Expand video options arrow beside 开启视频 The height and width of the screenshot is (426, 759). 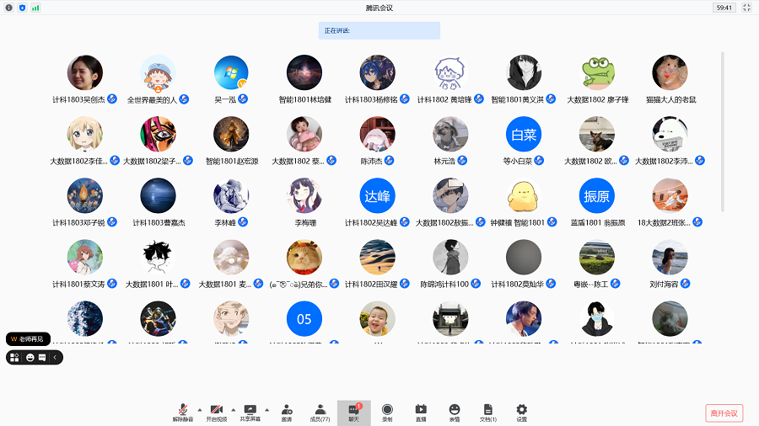point(234,408)
